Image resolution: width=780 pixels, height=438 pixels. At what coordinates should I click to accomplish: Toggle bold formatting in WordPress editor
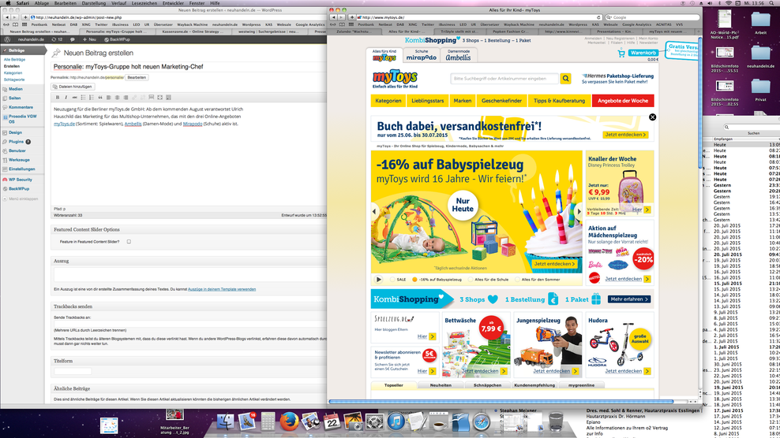(x=57, y=98)
